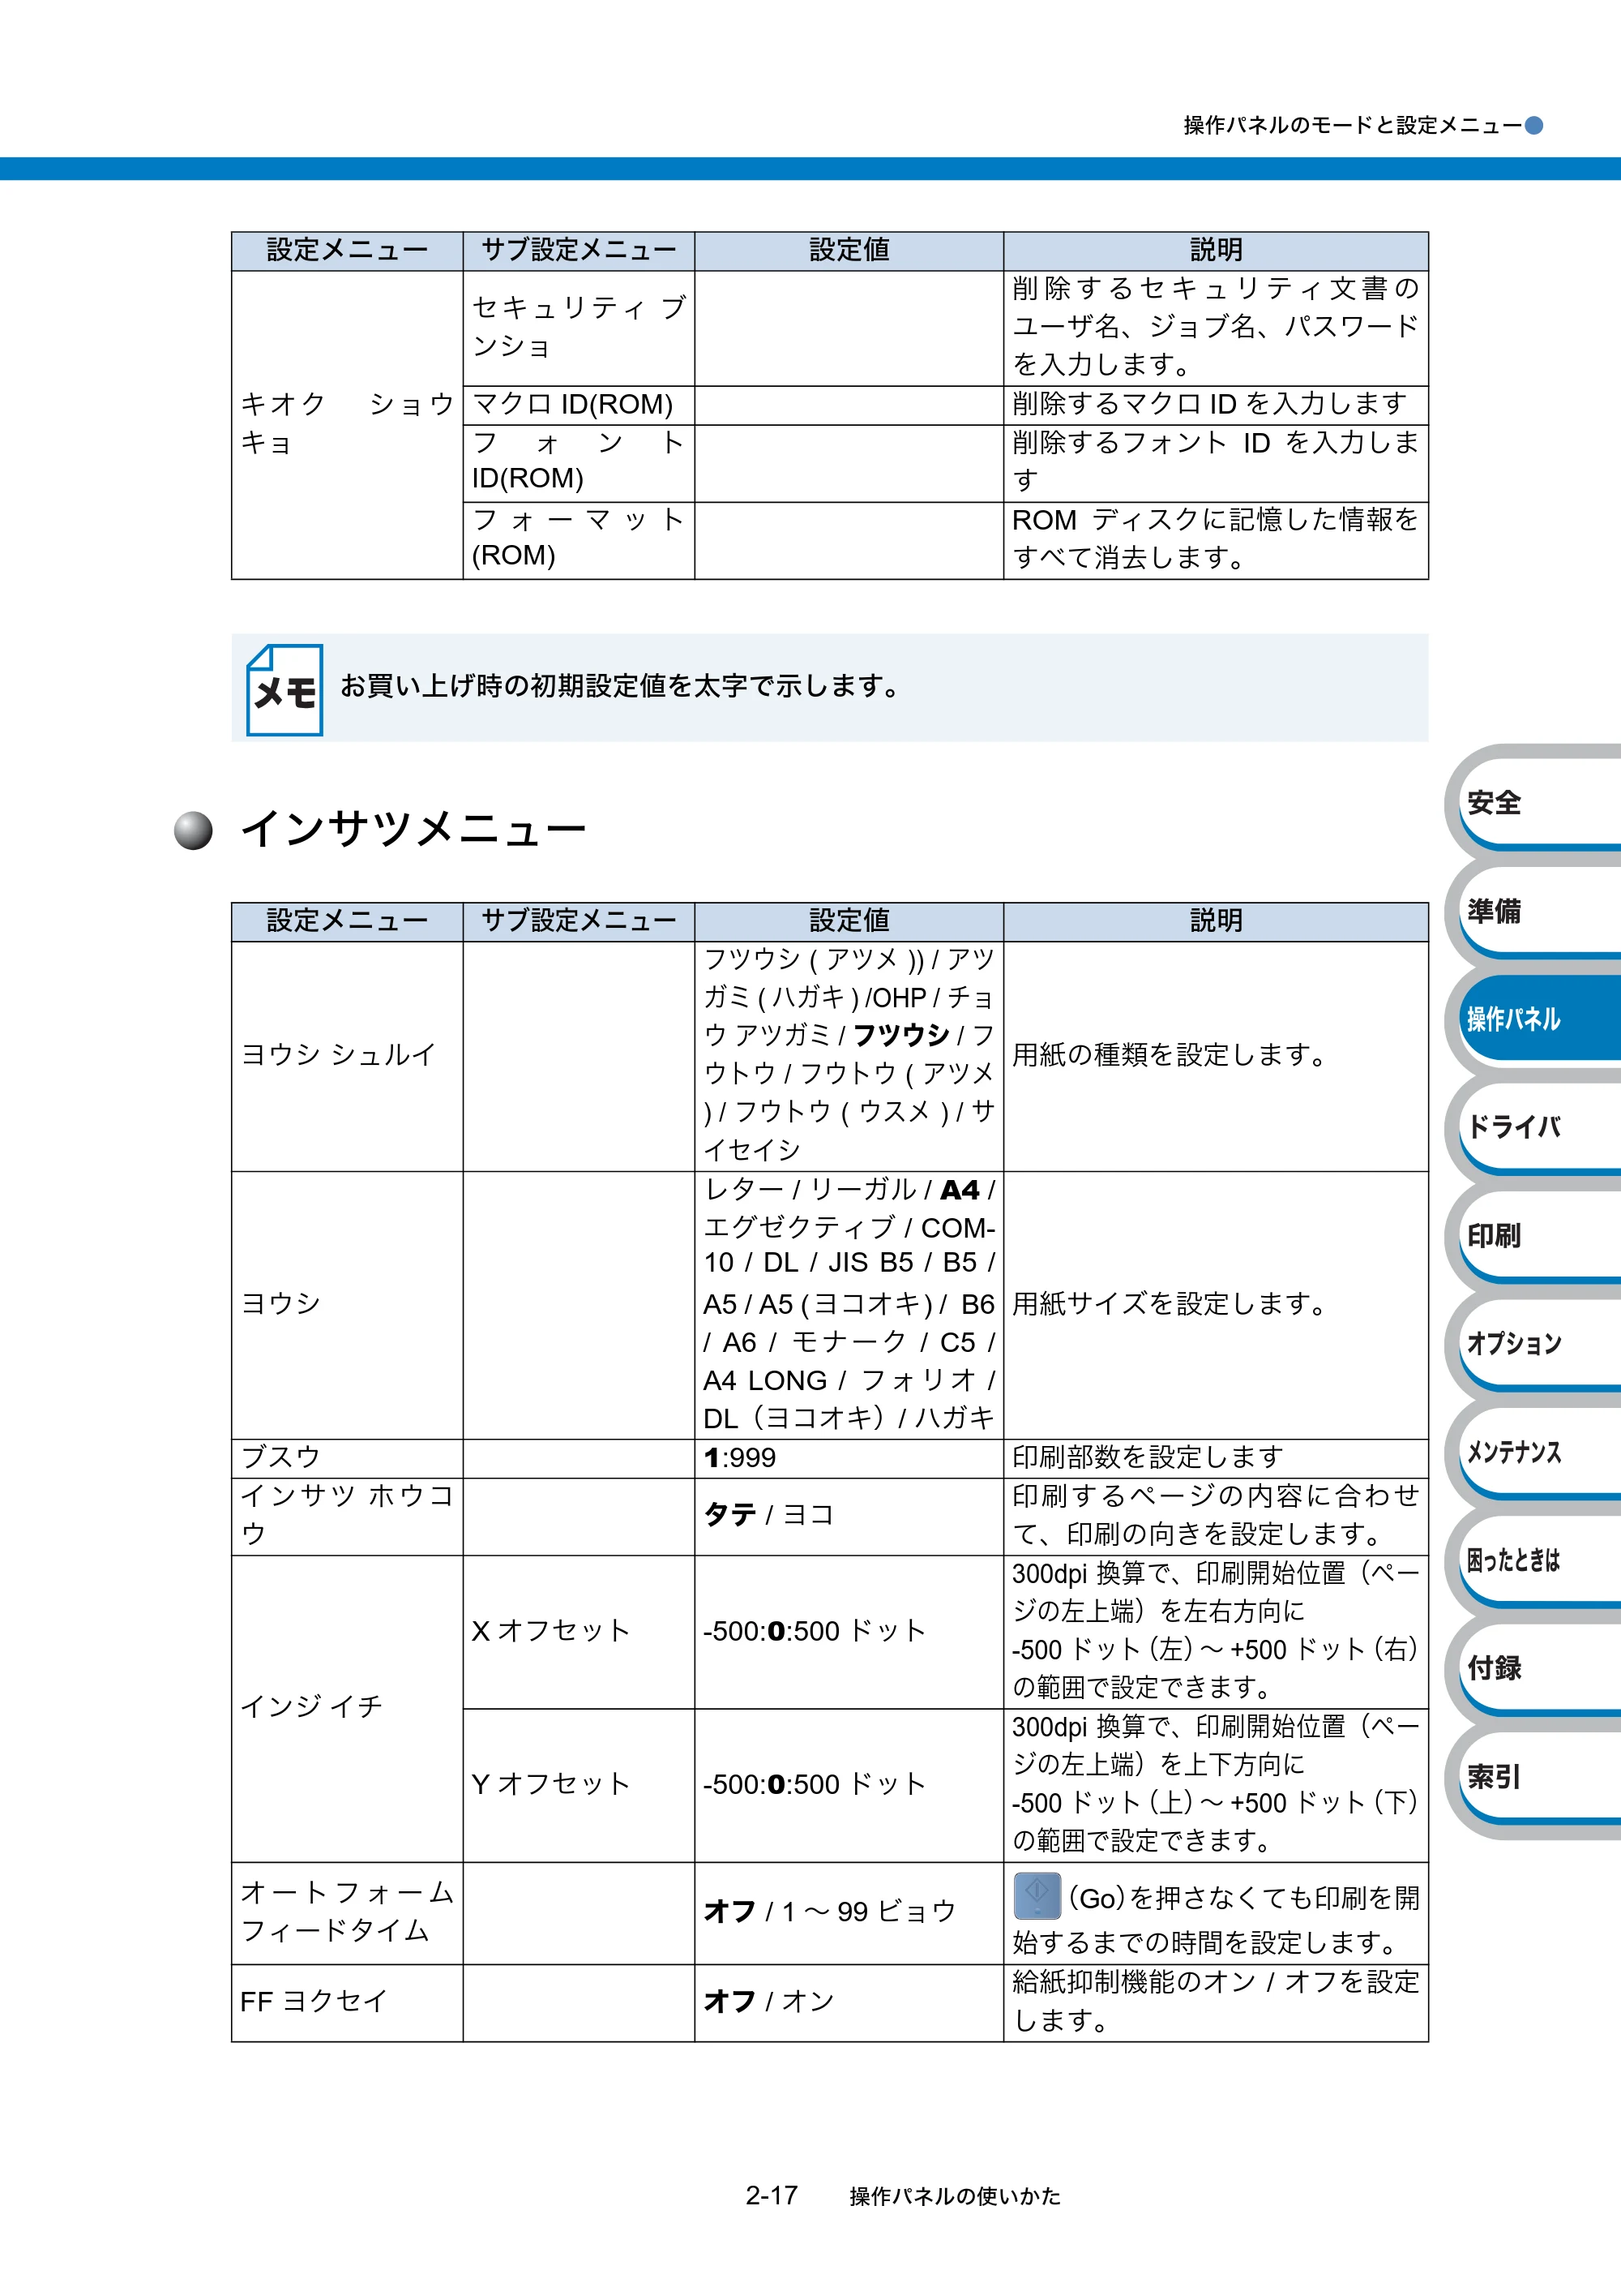Click the blue dot in page header
The height and width of the screenshot is (2296, 1621).
click(x=1534, y=126)
